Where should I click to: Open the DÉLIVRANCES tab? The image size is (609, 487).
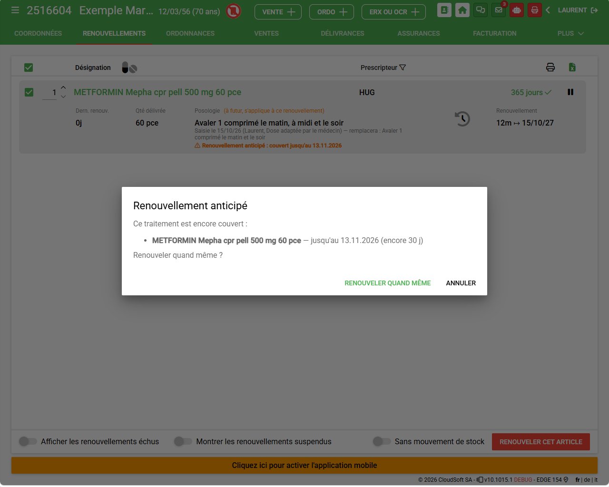click(x=343, y=33)
